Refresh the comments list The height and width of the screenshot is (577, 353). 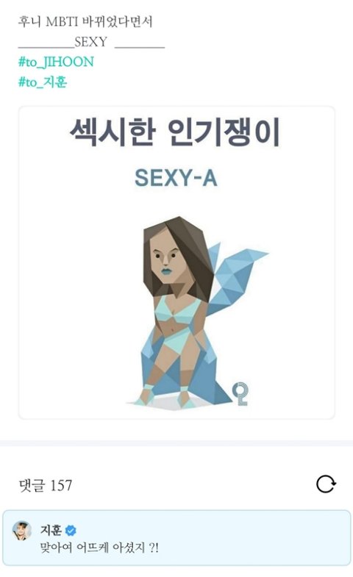(x=326, y=484)
